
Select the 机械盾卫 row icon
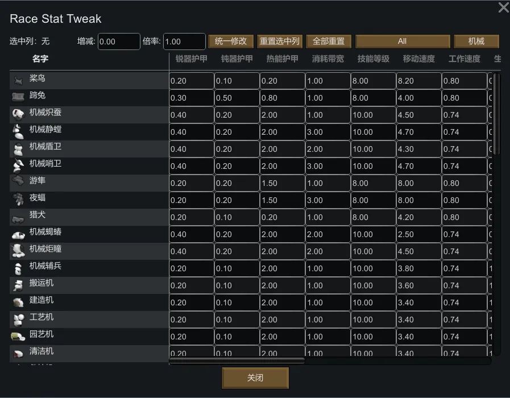point(18,149)
